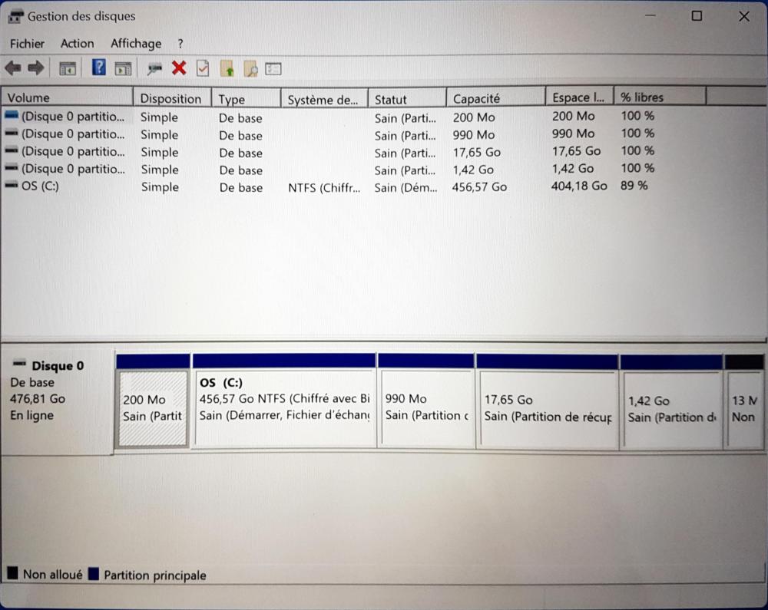Open the Affichage menu

point(136,44)
